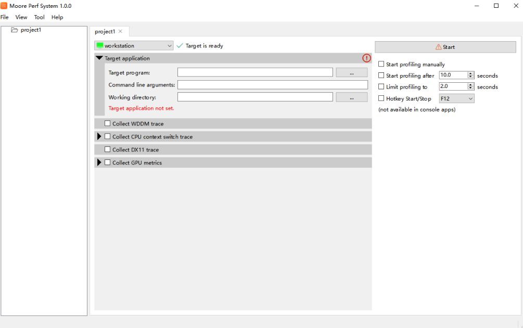Viewport: 523px width, 328px height.
Task: Click the Moore Perf System app logo
Action: (x=4, y=6)
